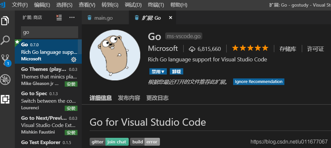Open the 存储库 link
This screenshot has height=148, width=331.
tap(288, 49)
